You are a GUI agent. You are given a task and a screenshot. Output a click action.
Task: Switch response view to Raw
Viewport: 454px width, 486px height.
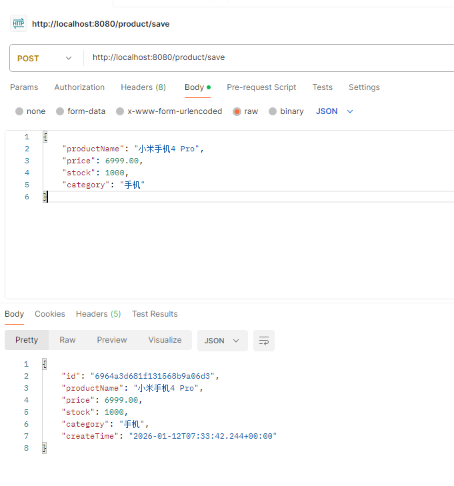pos(67,340)
